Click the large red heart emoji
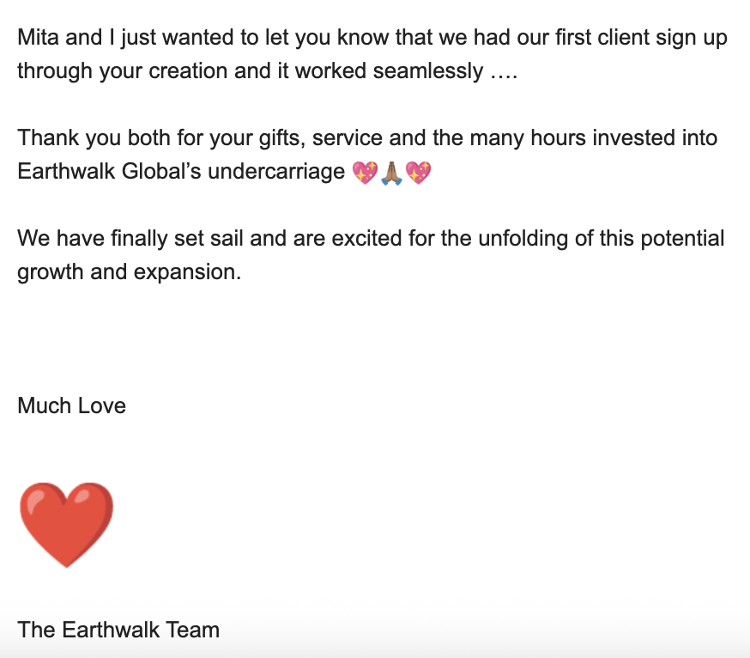 click(66, 524)
